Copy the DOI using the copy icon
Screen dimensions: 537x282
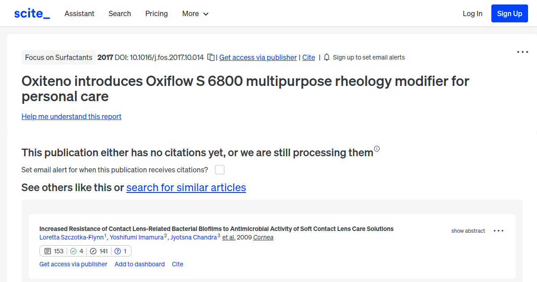(211, 57)
